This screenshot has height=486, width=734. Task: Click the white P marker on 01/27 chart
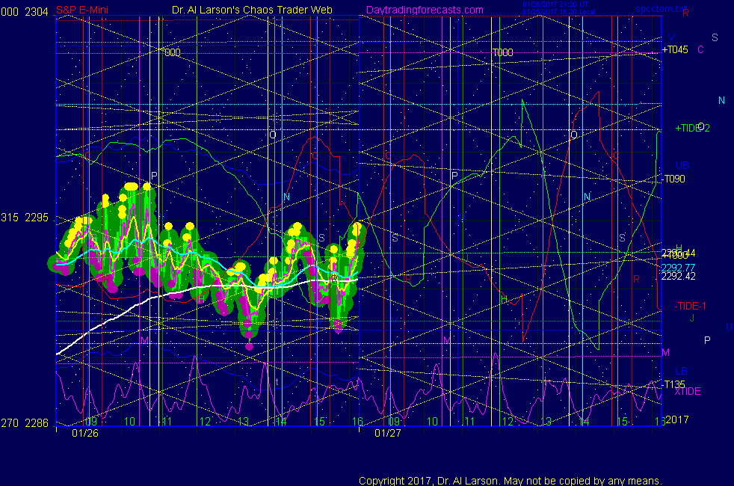pyautogui.click(x=454, y=176)
